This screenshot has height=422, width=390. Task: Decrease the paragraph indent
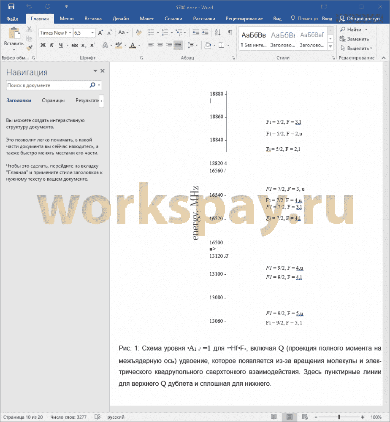(196, 32)
